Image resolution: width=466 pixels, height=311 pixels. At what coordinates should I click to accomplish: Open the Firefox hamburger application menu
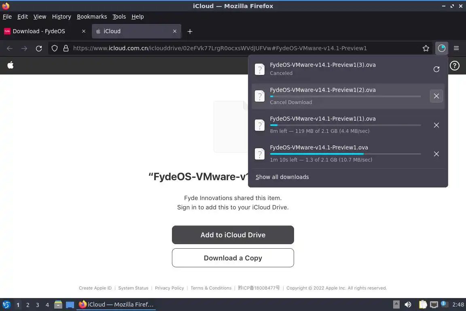pyautogui.click(x=456, y=48)
